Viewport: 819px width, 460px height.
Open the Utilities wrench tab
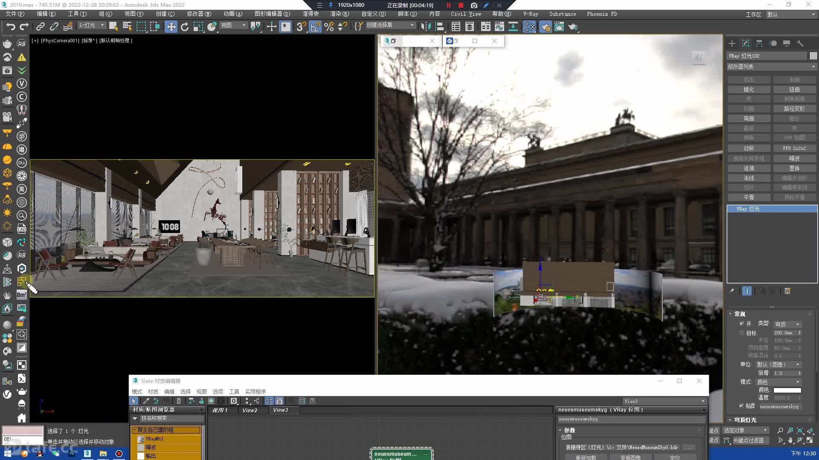coord(800,43)
